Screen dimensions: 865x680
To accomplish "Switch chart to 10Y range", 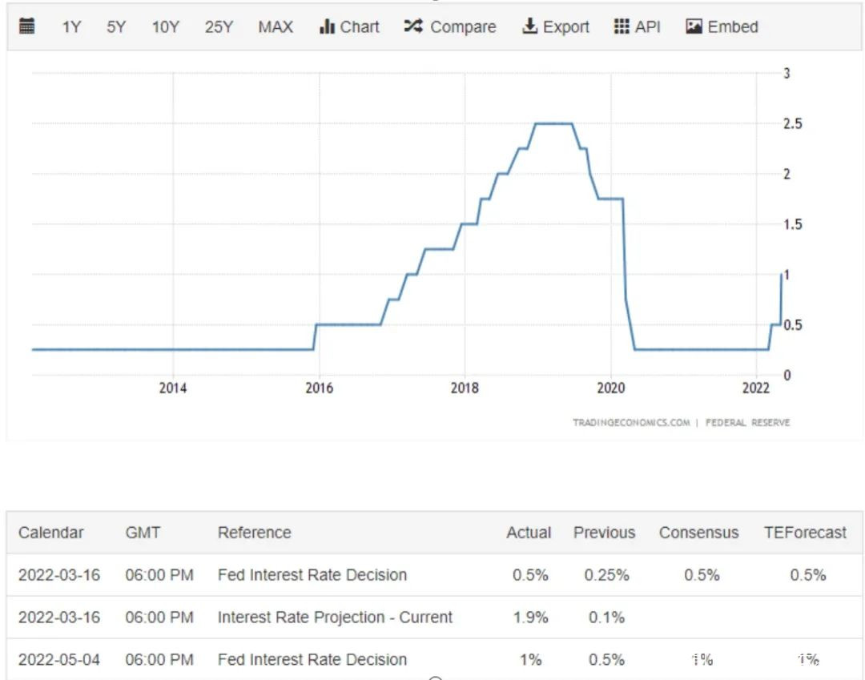I will [x=165, y=26].
